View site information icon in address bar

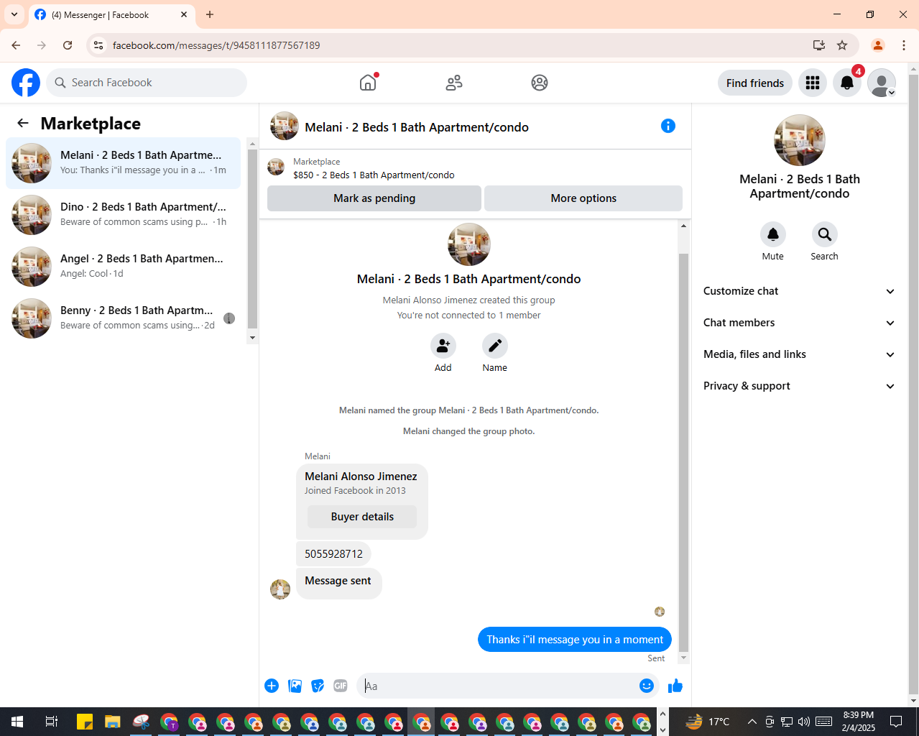(x=98, y=45)
